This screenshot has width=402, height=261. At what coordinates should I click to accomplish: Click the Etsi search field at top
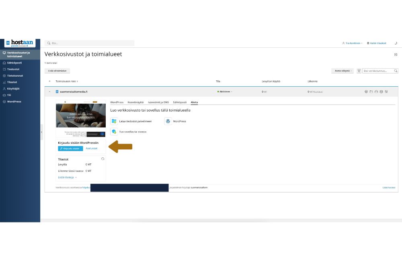pyautogui.click(x=90, y=43)
